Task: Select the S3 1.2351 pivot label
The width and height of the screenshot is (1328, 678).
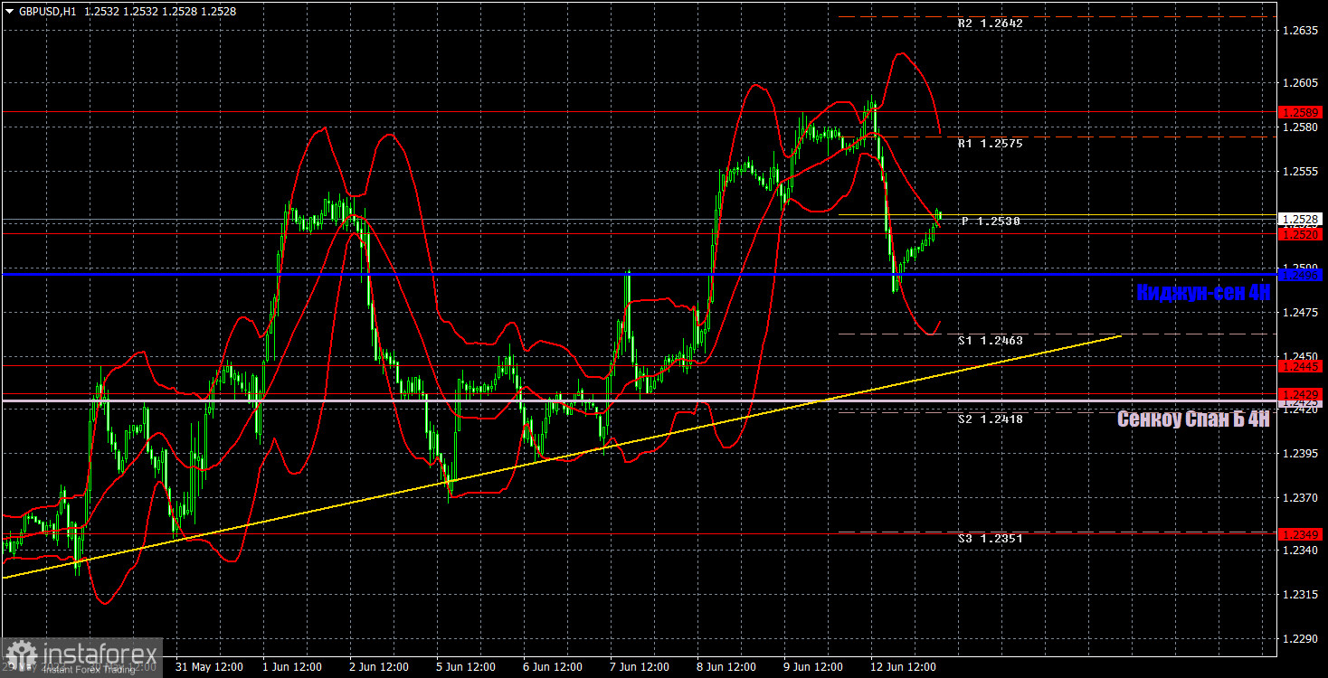Action: pos(990,539)
